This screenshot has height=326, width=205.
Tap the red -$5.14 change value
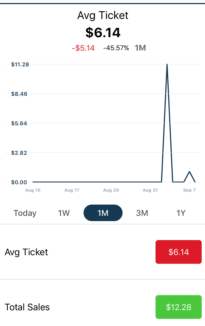click(83, 48)
